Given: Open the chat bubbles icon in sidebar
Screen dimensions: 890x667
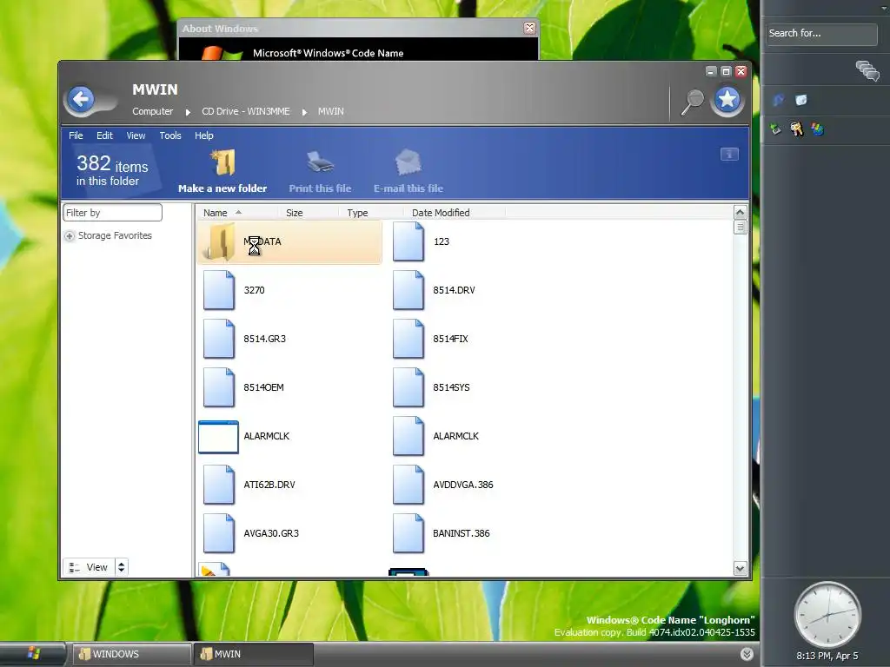Looking at the screenshot, I should pyautogui.click(x=867, y=71).
